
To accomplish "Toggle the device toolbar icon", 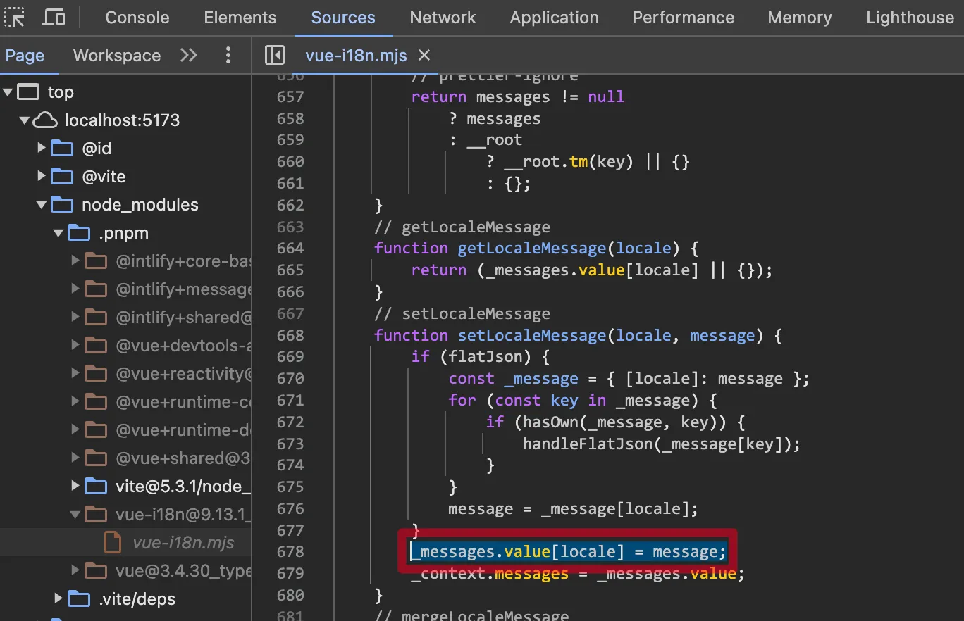I will click(54, 17).
